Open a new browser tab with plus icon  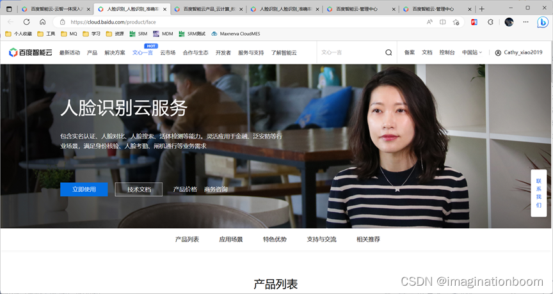[482, 9]
